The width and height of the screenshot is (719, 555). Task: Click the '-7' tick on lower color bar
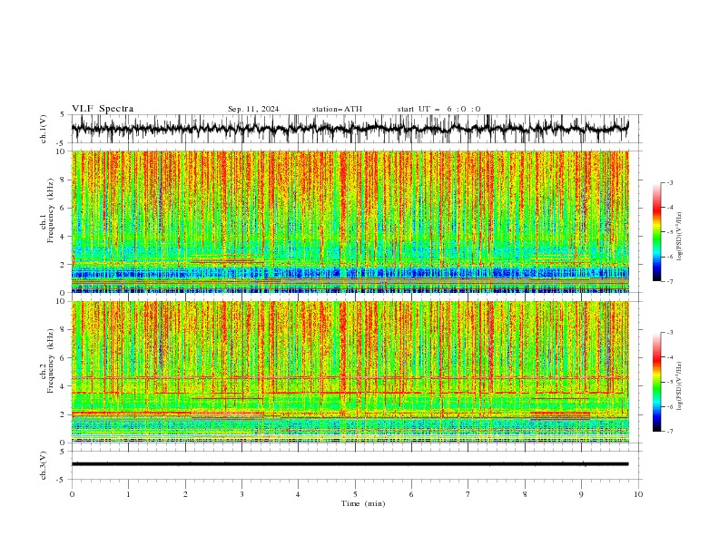[x=669, y=431]
